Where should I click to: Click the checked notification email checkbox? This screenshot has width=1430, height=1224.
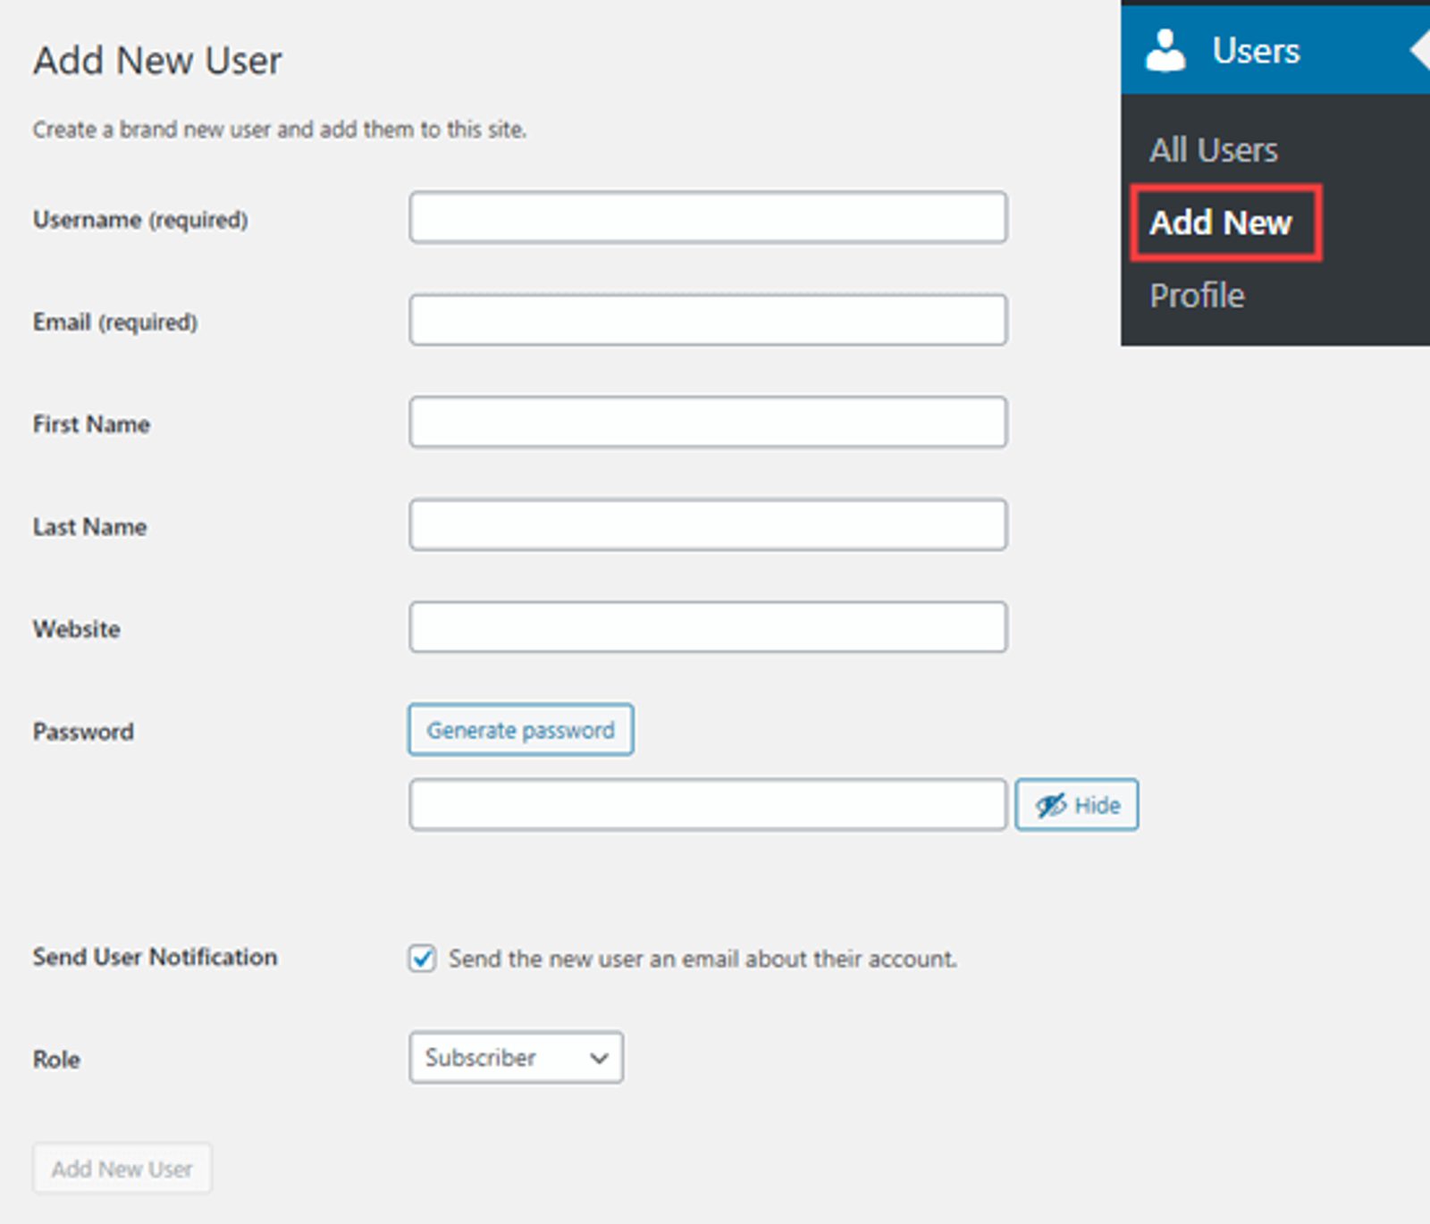[421, 959]
